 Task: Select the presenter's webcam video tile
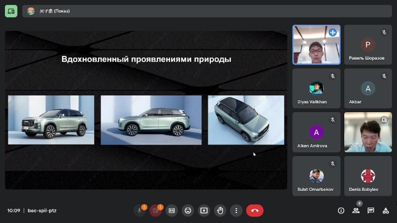pyautogui.click(x=368, y=132)
